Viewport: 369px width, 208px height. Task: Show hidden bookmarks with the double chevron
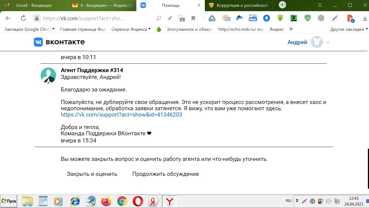[x=291, y=29]
